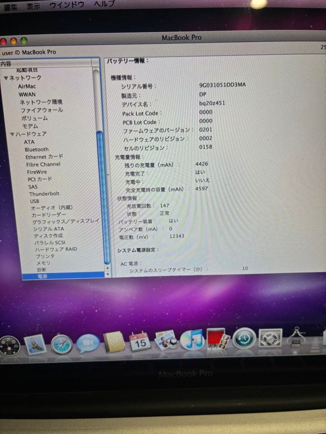Open the Dashboard icon in the Dock
The width and height of the screenshot is (326, 434).
[x=10, y=346]
